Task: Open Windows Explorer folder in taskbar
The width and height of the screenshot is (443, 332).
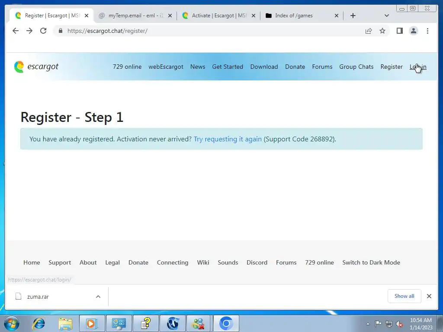Action: [x=65, y=323]
